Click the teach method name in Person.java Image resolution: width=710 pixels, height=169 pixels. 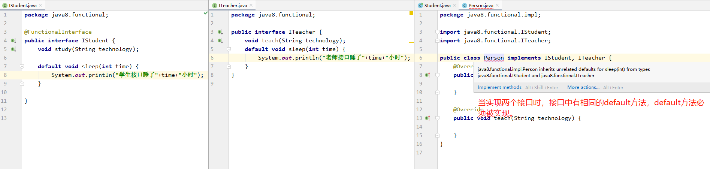[x=502, y=118]
